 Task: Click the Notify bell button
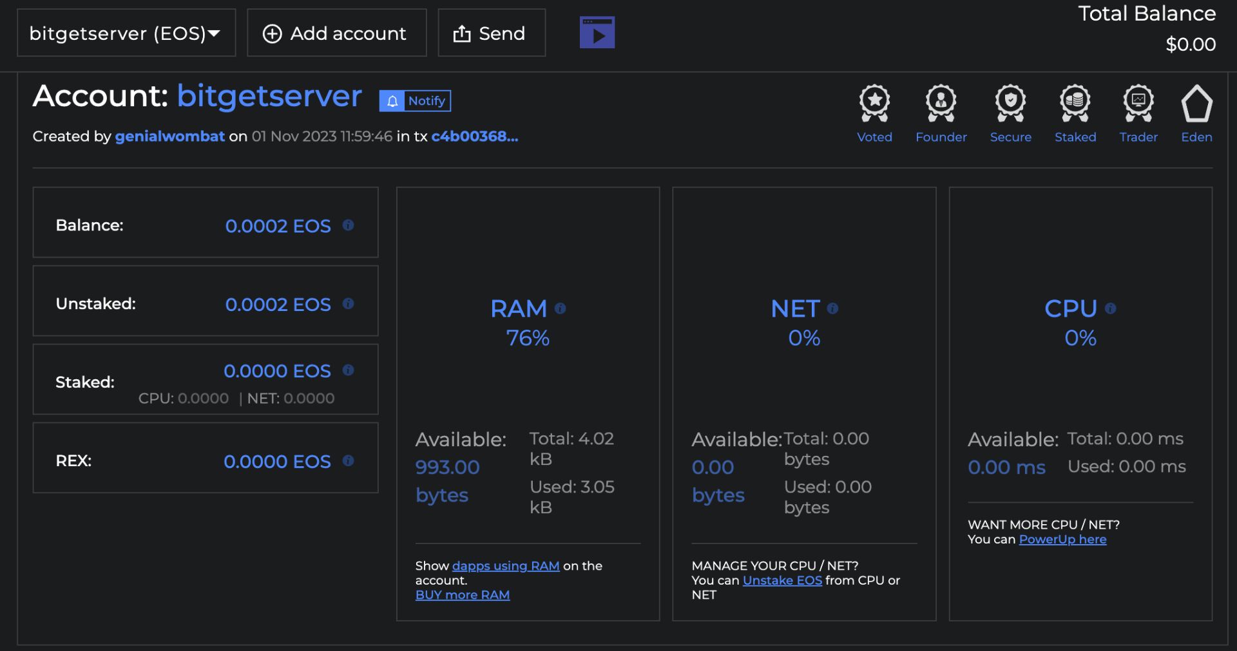tap(415, 101)
